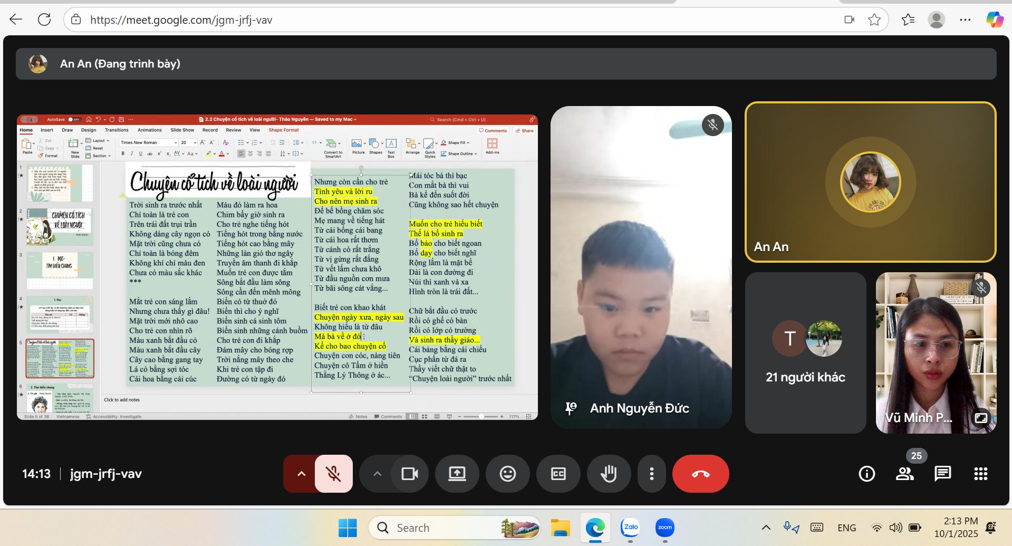Raise your hand in the meeting
This screenshot has width=1012, height=546.
point(609,474)
